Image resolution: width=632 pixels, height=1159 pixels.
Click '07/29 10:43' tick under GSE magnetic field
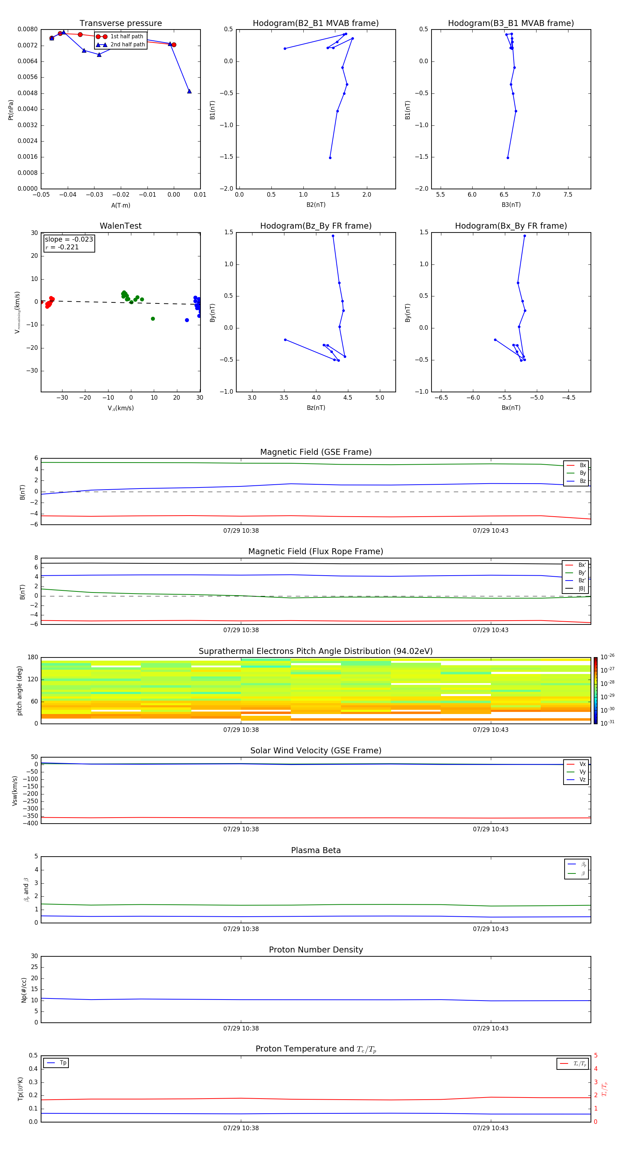pyautogui.click(x=491, y=531)
